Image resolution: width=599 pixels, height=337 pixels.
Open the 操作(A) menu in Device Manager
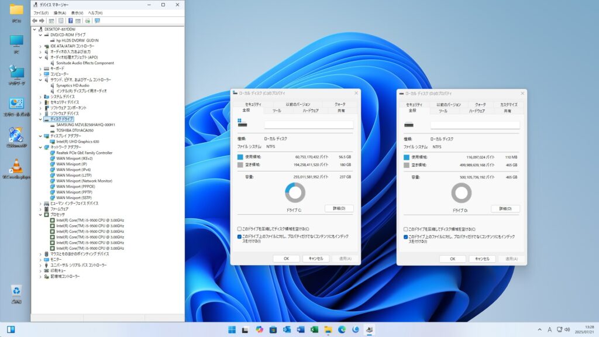[60, 12]
